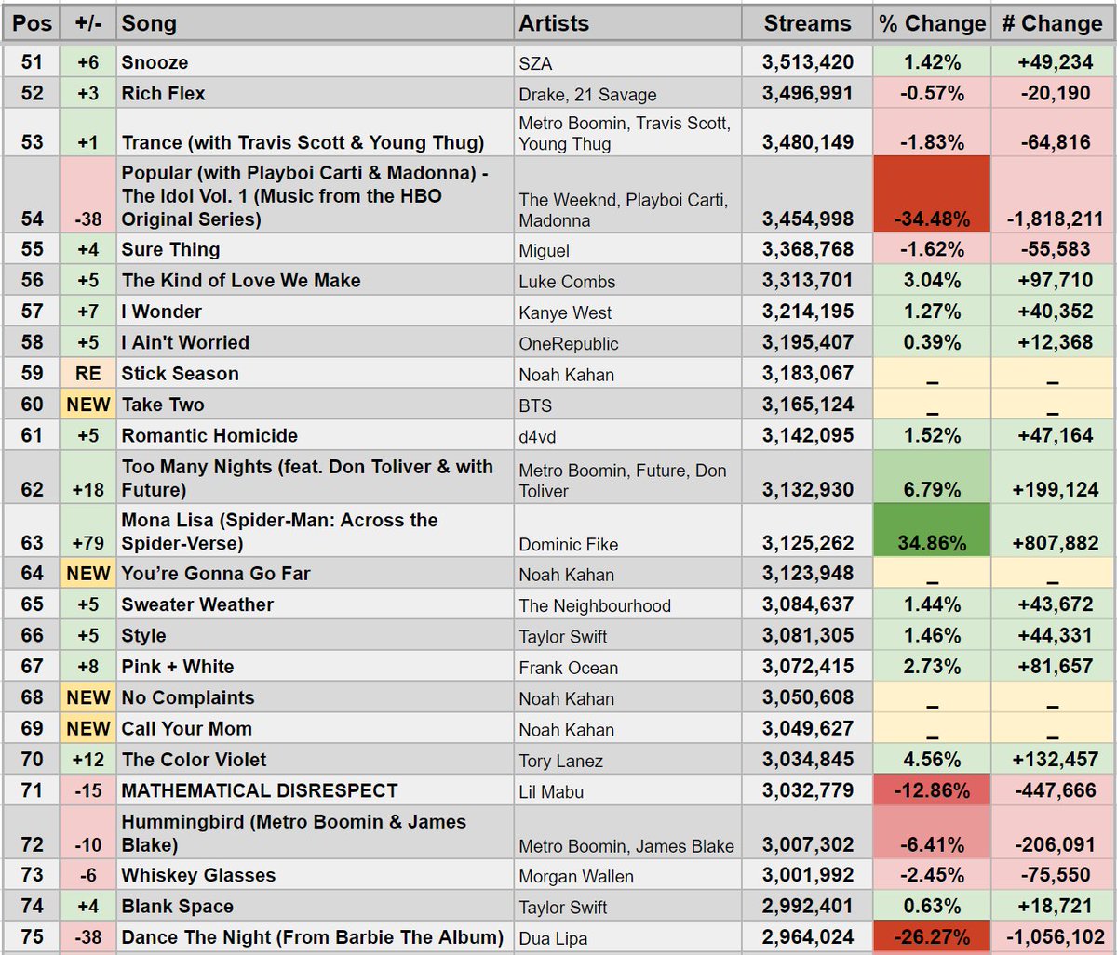Image resolution: width=1117 pixels, height=955 pixels.
Task: Click the +79 change indicator for Mona Lisa
Action: (87, 531)
